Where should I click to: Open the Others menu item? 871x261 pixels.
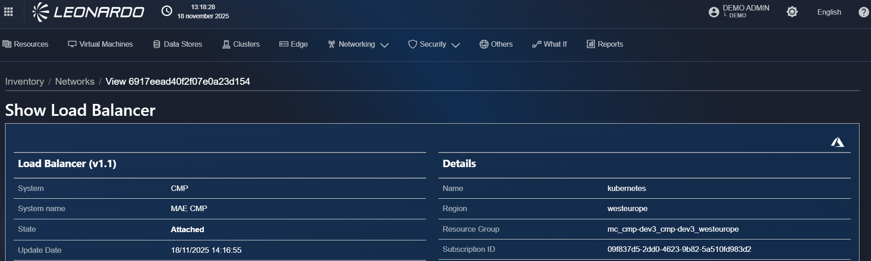496,44
